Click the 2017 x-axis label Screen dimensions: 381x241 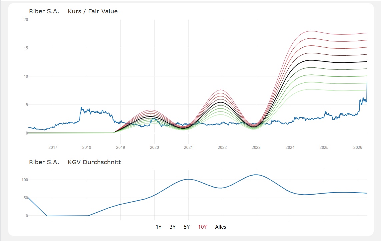point(53,147)
